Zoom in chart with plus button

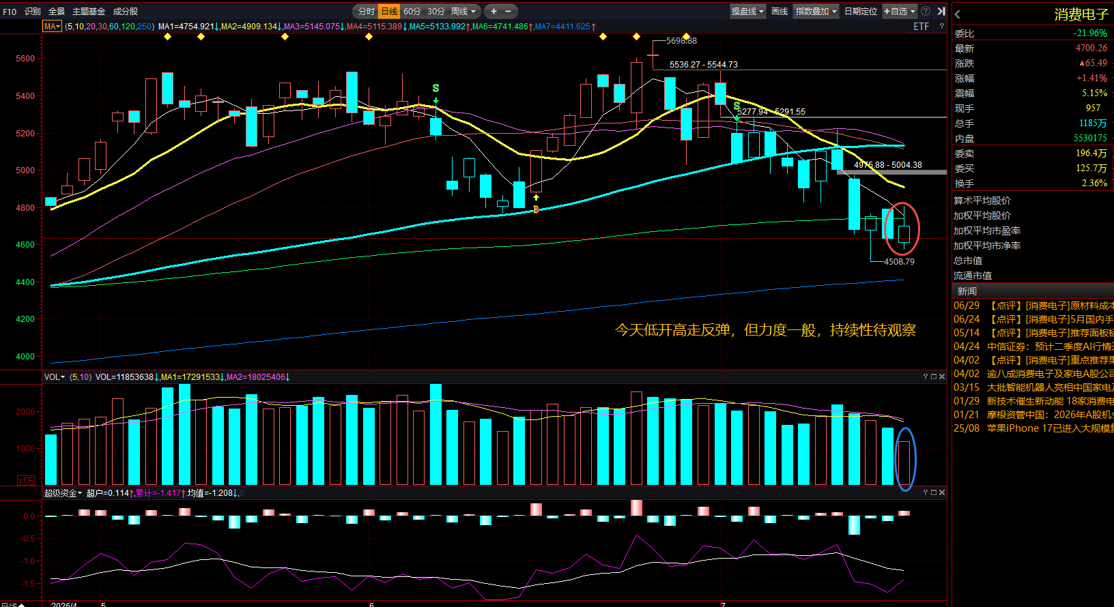pyautogui.click(x=494, y=11)
